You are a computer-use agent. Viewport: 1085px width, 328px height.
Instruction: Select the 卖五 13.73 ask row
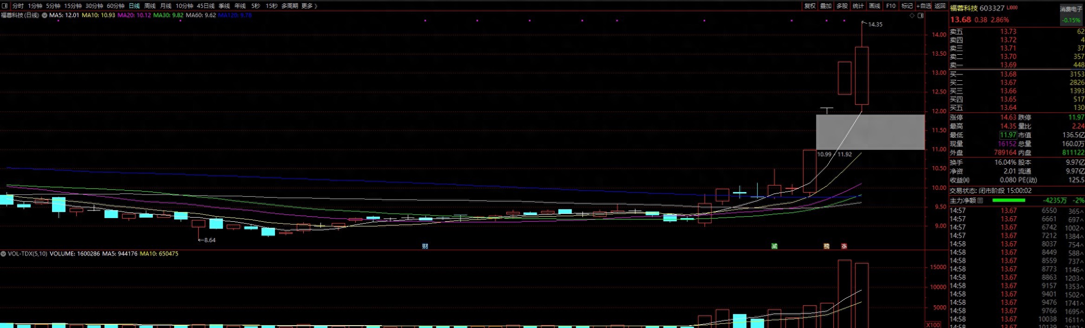1017,32
